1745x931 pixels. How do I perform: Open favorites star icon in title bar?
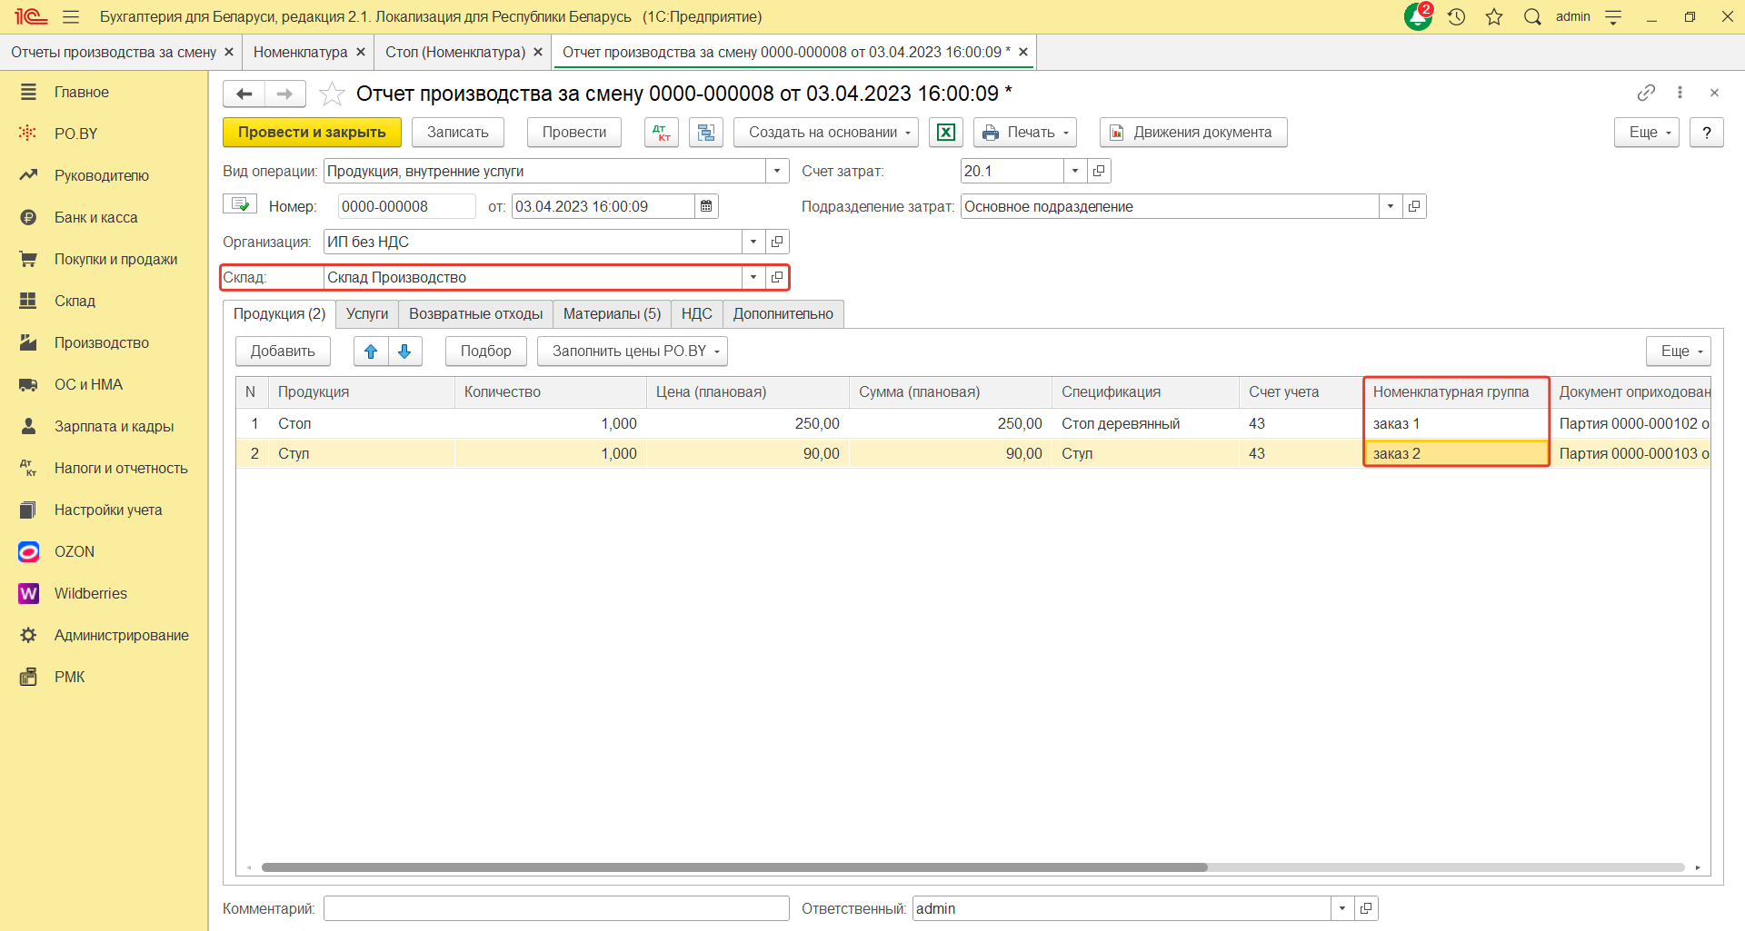(1494, 16)
